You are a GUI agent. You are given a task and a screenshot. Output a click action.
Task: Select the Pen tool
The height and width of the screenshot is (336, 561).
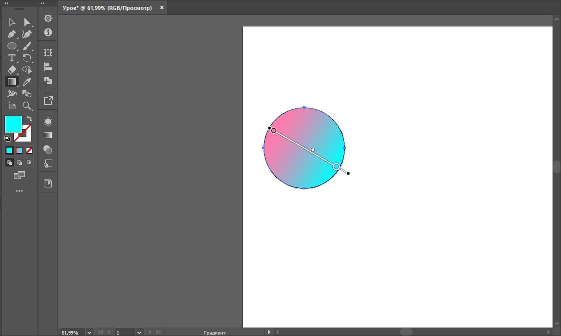12,34
